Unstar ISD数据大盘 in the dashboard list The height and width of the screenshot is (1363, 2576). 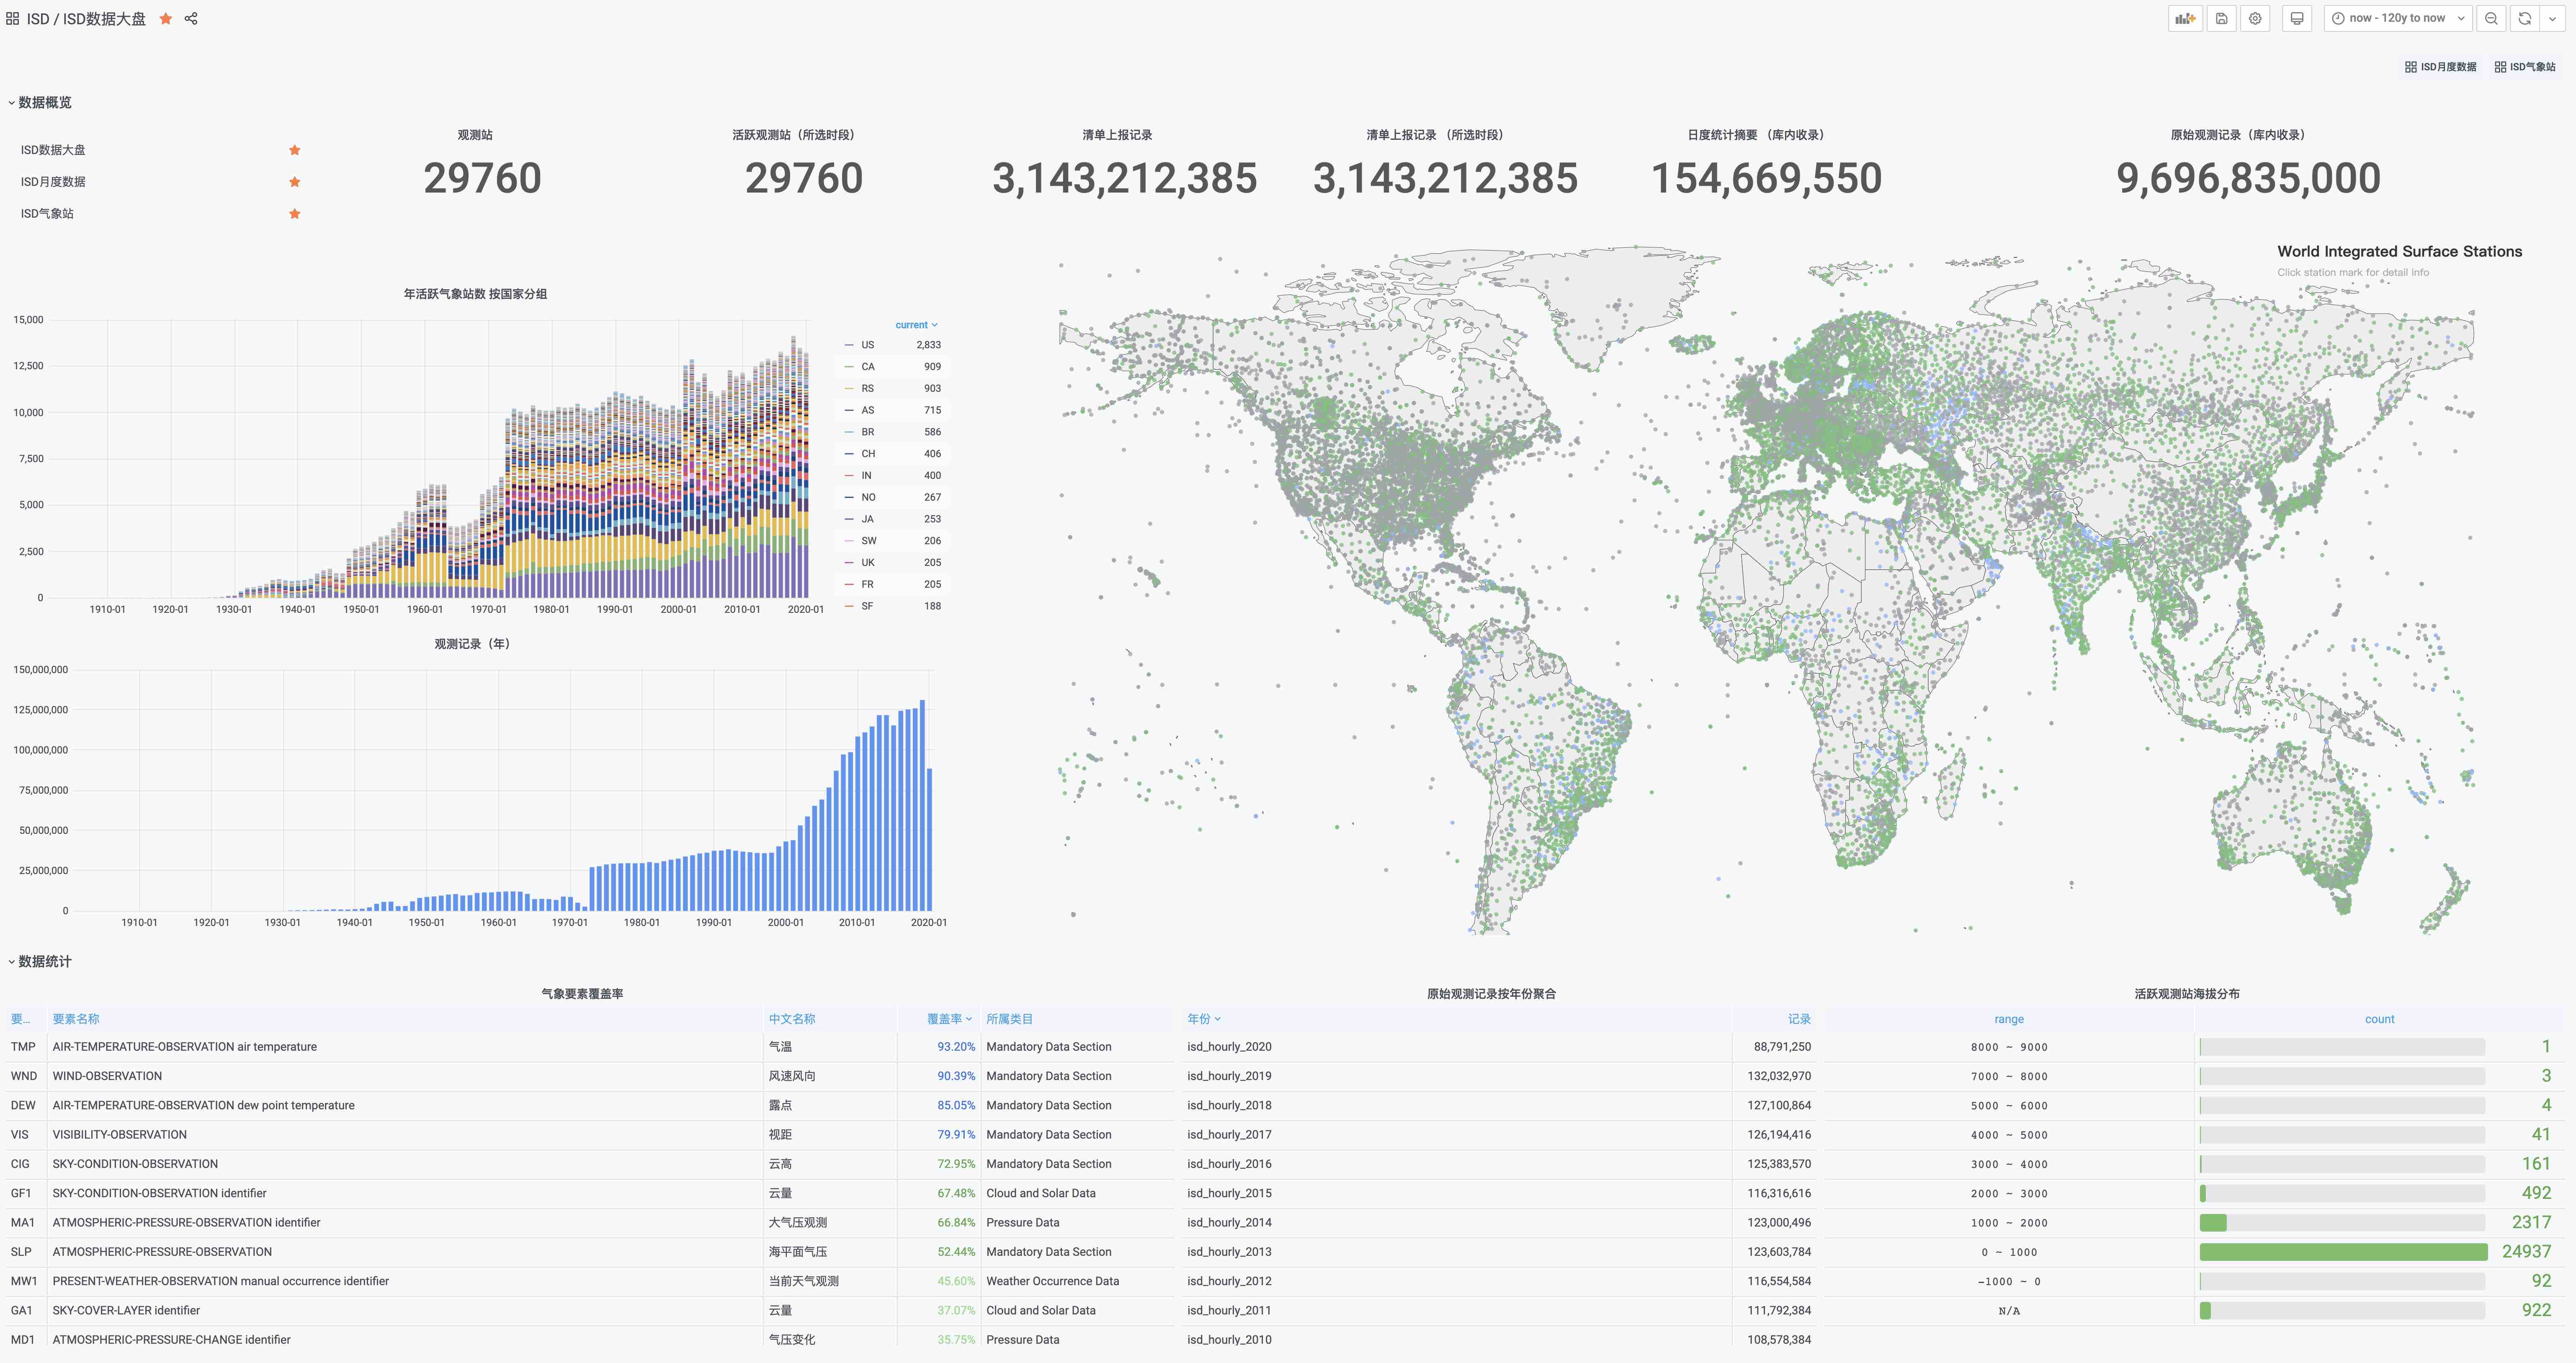click(295, 150)
